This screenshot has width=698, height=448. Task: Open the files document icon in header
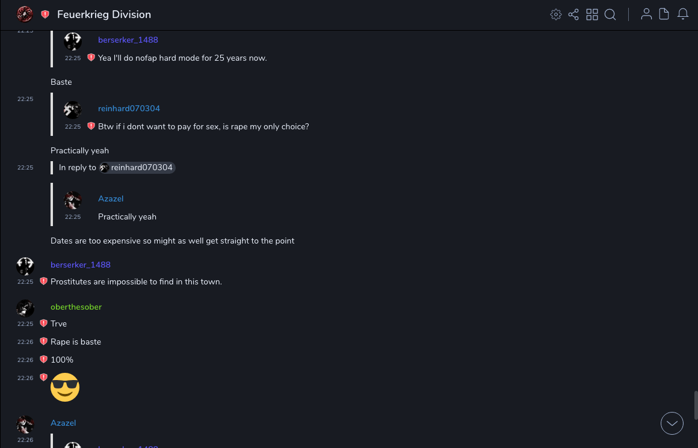664,14
